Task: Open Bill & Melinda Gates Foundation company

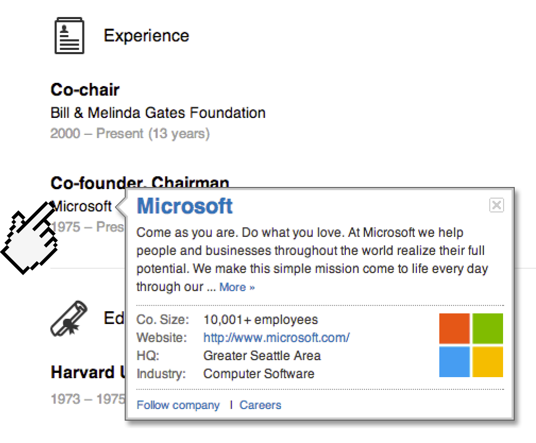Action: point(158,113)
